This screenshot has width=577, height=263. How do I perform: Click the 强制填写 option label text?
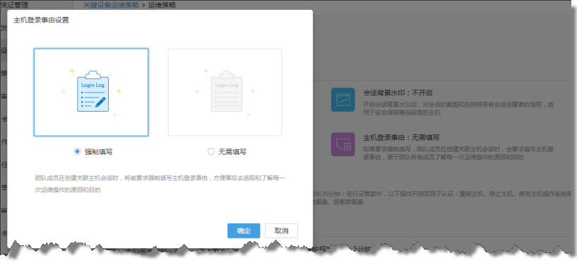(x=98, y=152)
